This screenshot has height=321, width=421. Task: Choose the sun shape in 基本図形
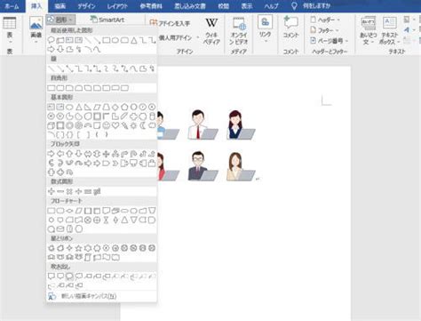133,125
